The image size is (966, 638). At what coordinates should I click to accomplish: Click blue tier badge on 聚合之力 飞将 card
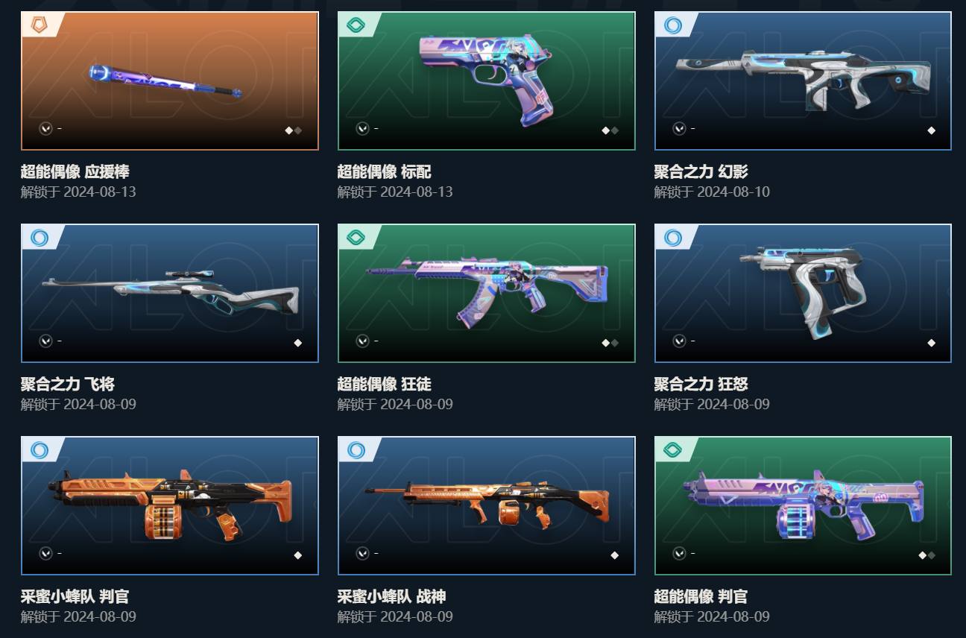click(40, 238)
